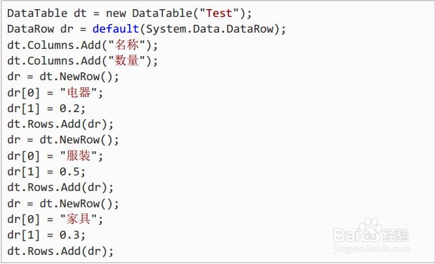Screen dimensions: 435x264
Task: Click the "Test" string in DataTable constructor
Action: [x=219, y=13]
